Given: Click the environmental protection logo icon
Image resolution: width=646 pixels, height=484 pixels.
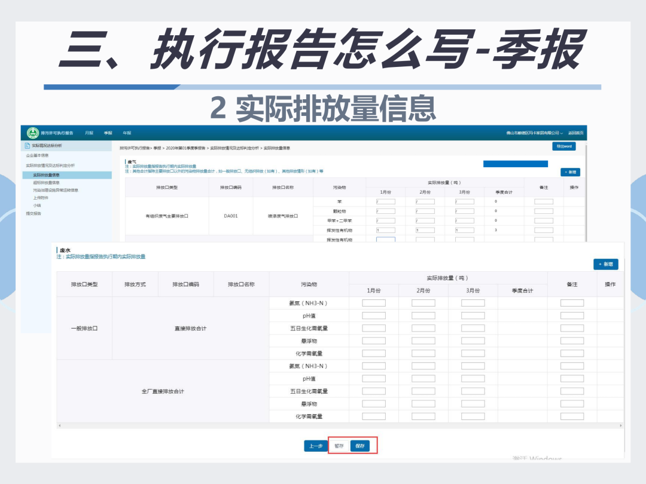Looking at the screenshot, I should [x=32, y=133].
